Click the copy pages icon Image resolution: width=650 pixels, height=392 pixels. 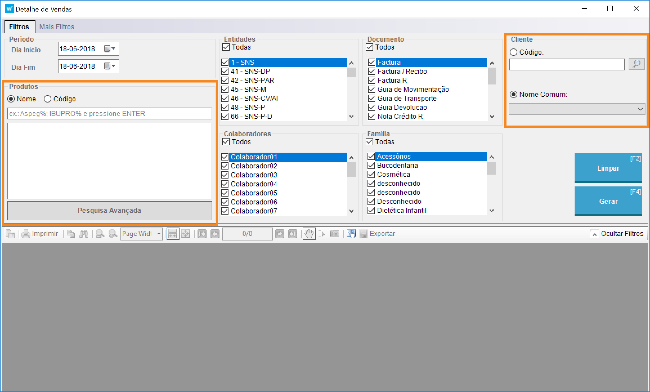[71, 234]
